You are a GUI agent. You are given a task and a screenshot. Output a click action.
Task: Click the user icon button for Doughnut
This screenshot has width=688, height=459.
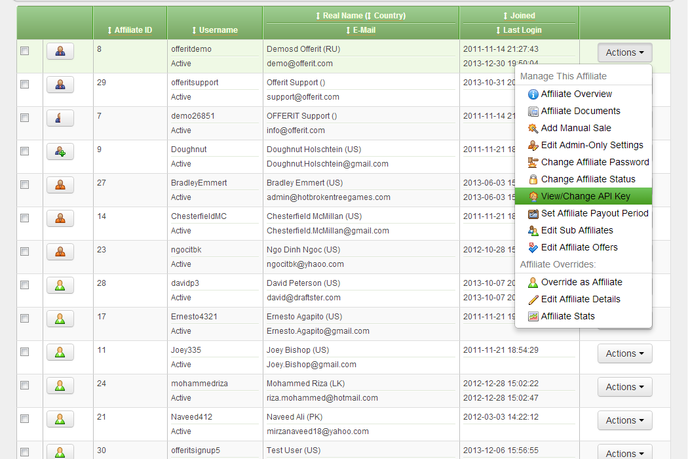[60, 151]
